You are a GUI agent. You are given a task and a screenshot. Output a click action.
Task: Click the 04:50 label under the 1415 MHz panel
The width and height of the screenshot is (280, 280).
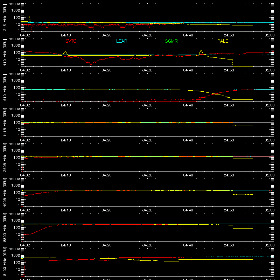[229, 140]
